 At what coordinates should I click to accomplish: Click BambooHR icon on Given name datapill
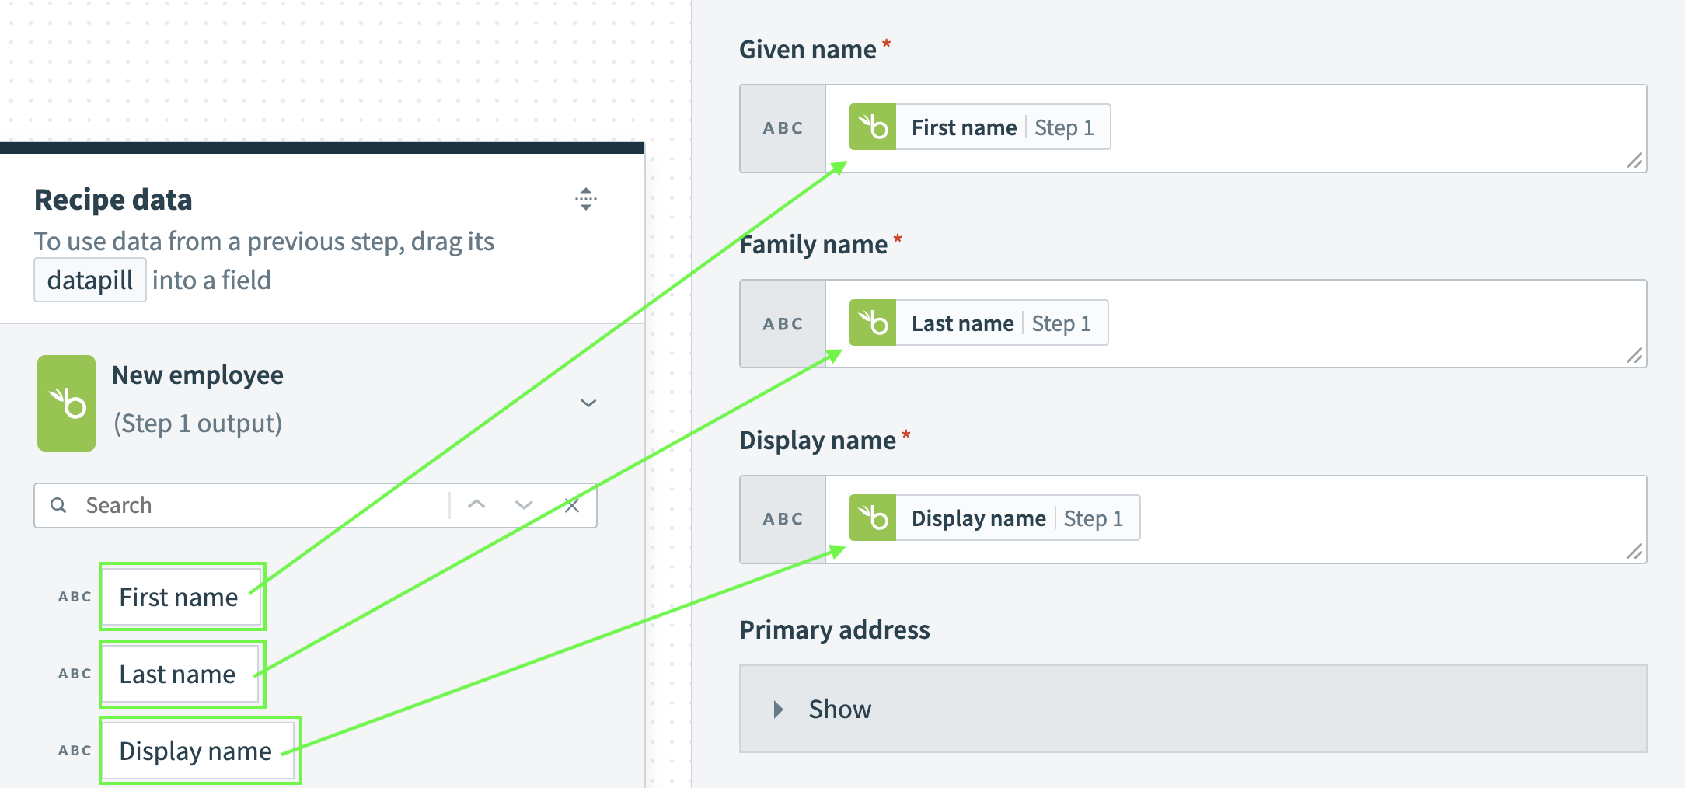[873, 127]
